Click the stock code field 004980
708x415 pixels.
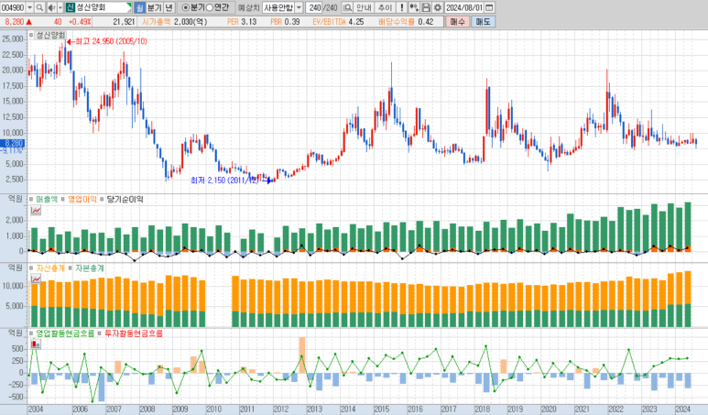13,7
